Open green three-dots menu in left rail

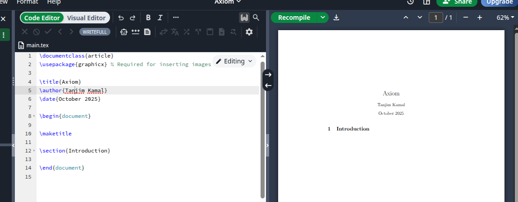pos(4,35)
